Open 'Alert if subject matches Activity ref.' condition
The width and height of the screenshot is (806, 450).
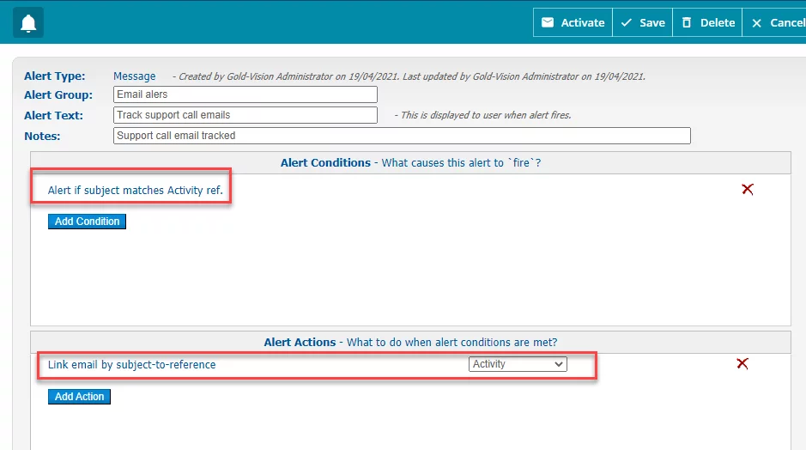pos(135,191)
